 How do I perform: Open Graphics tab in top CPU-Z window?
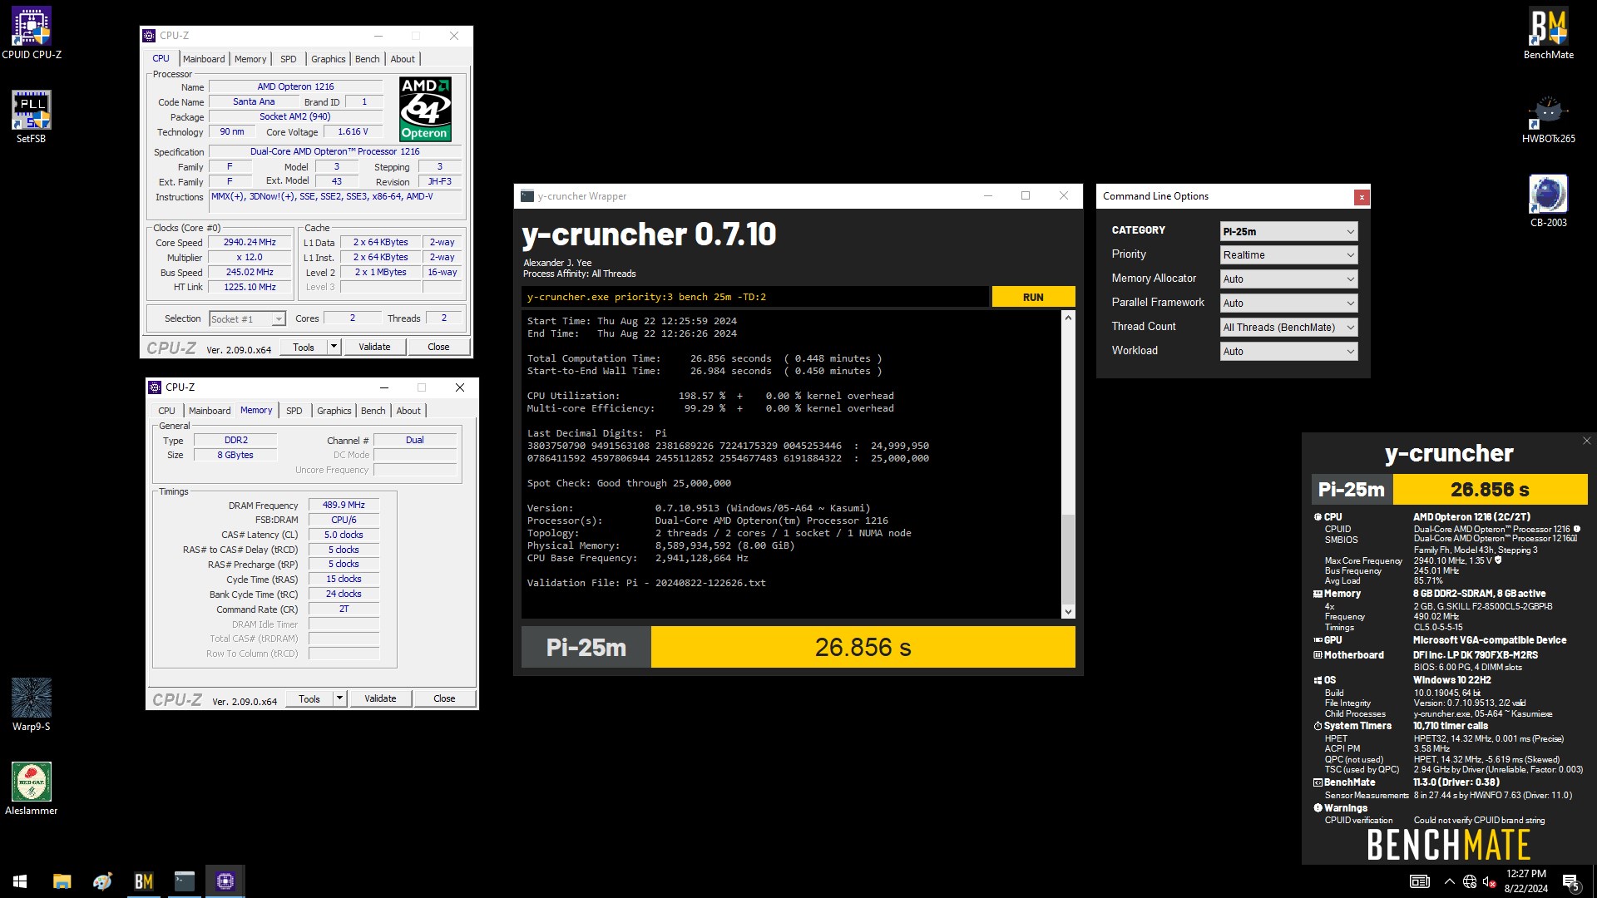328,59
